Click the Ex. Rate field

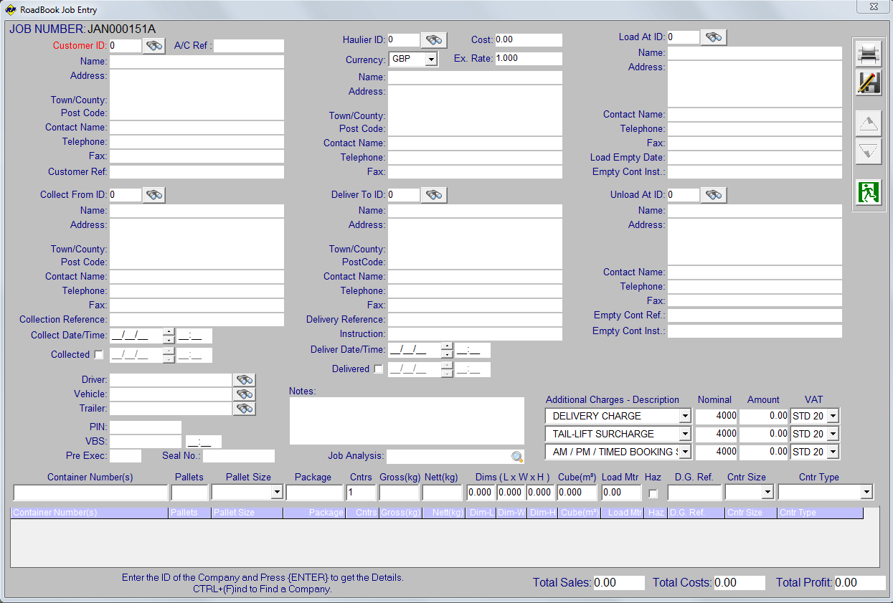(x=528, y=59)
